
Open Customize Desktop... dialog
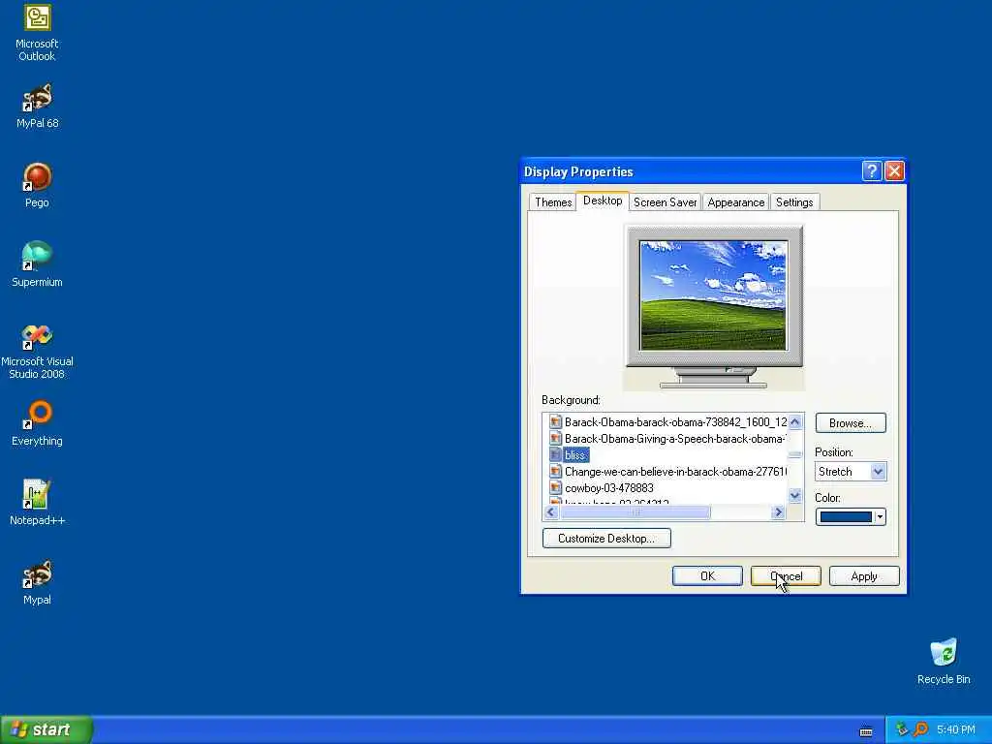tap(606, 539)
